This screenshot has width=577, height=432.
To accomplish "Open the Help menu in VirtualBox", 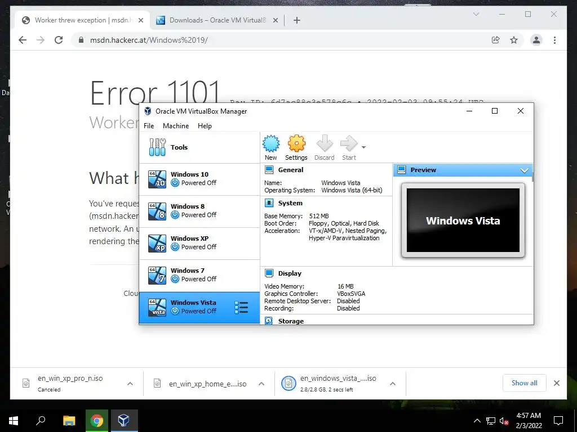I will pos(205,126).
